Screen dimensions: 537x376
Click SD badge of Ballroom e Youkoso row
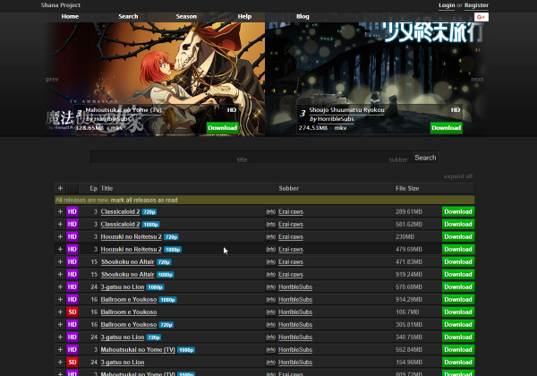coord(72,312)
